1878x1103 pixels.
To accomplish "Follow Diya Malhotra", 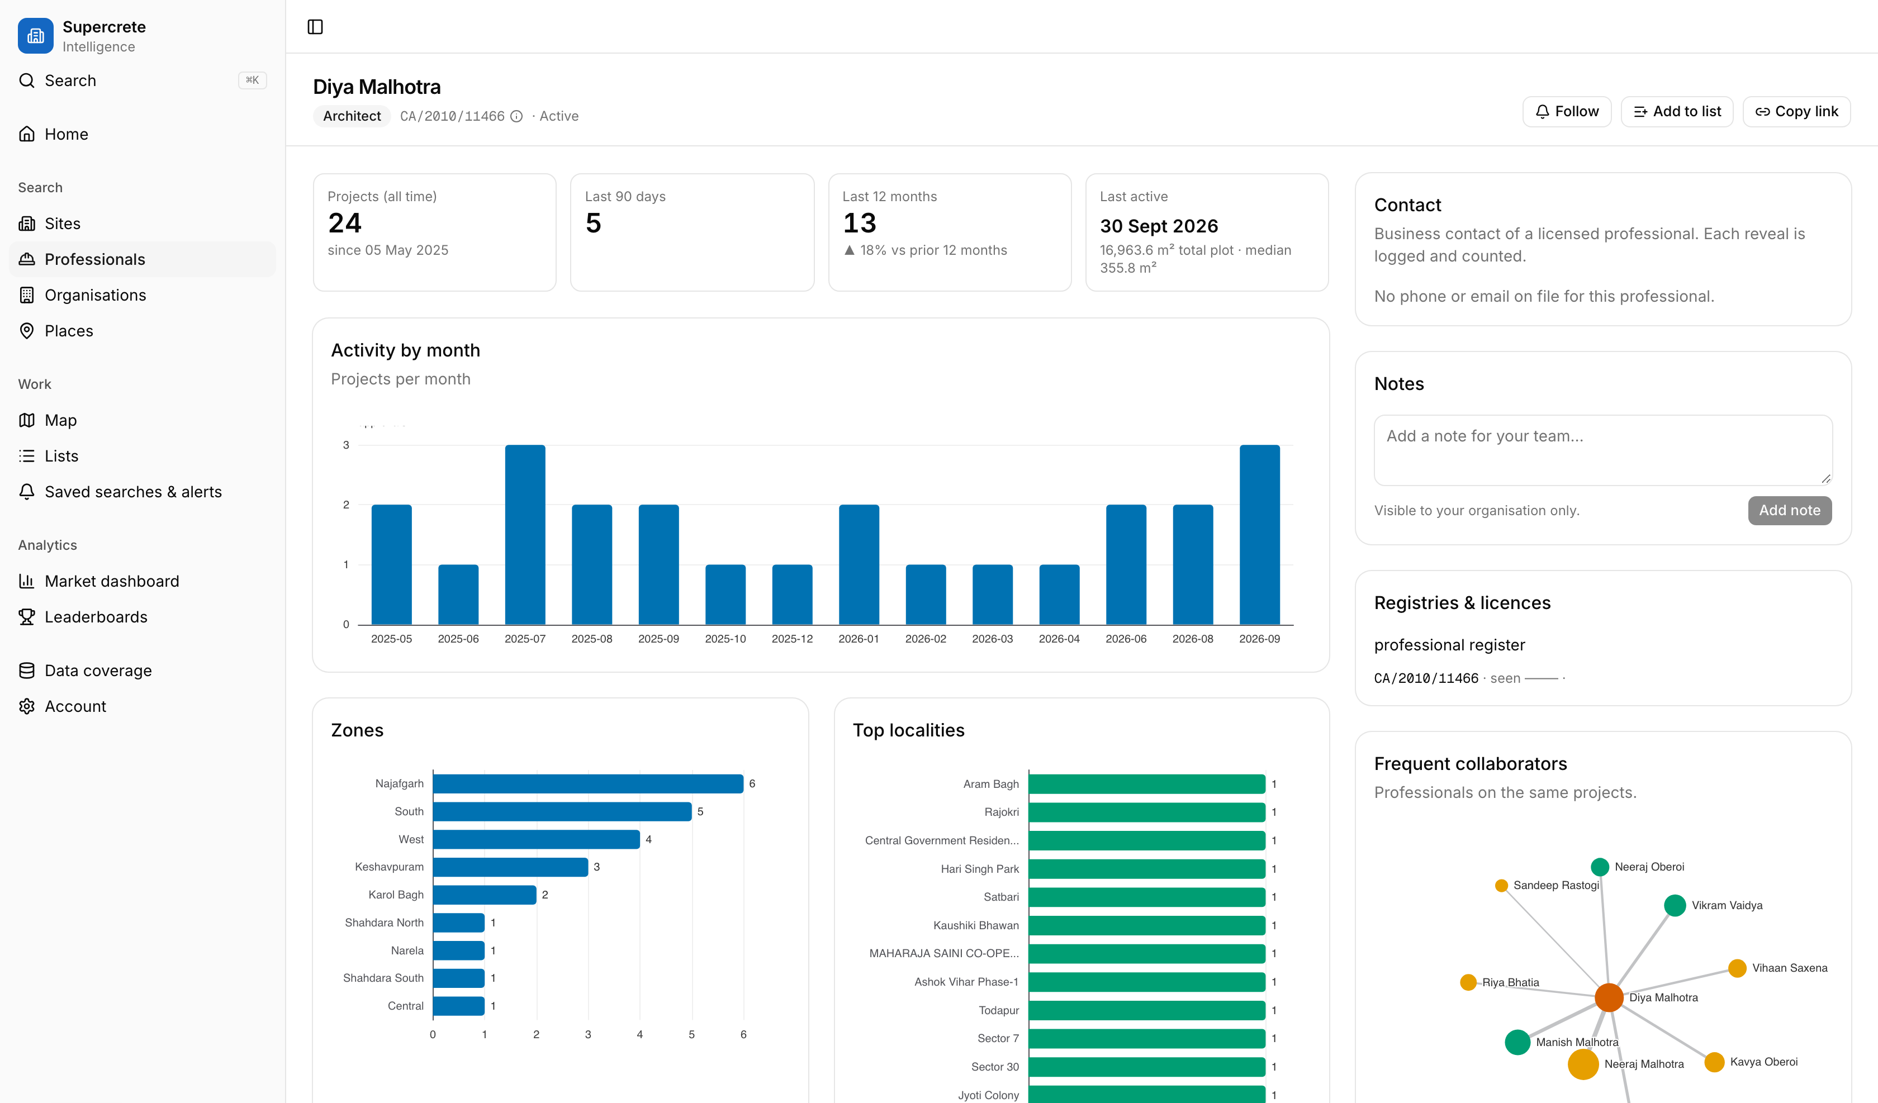I will (1567, 112).
